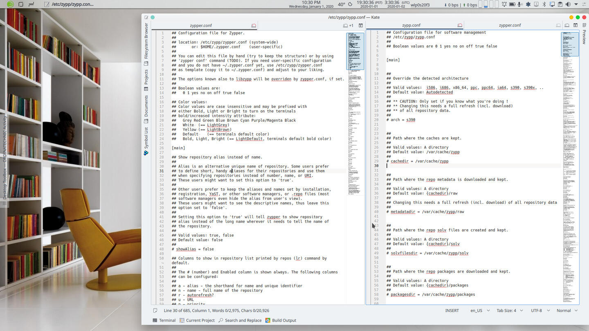Viewport: 589px width, 331px height.
Task: Click 'showAlias = false' on line 48
Action: click(x=195, y=249)
